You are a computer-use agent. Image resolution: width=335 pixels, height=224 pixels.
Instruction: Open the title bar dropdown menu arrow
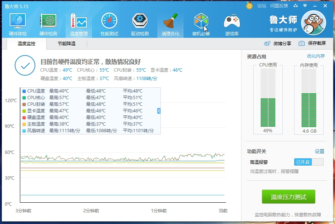305,6
